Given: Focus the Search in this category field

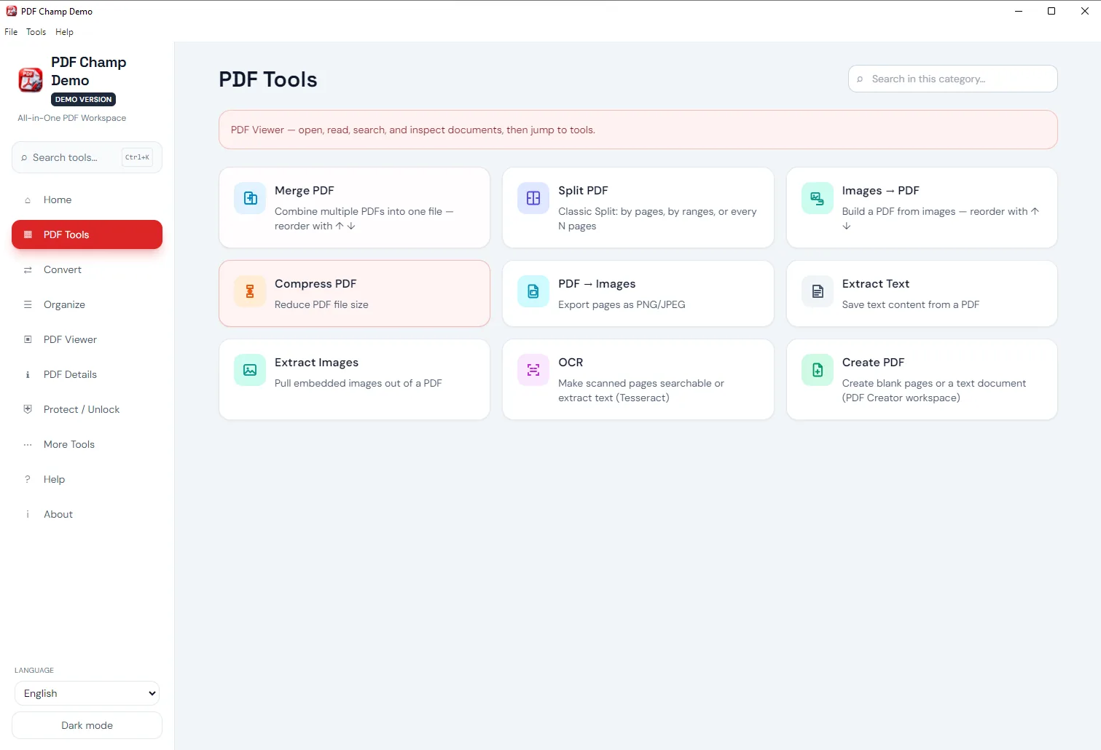Looking at the screenshot, I should click(x=952, y=79).
